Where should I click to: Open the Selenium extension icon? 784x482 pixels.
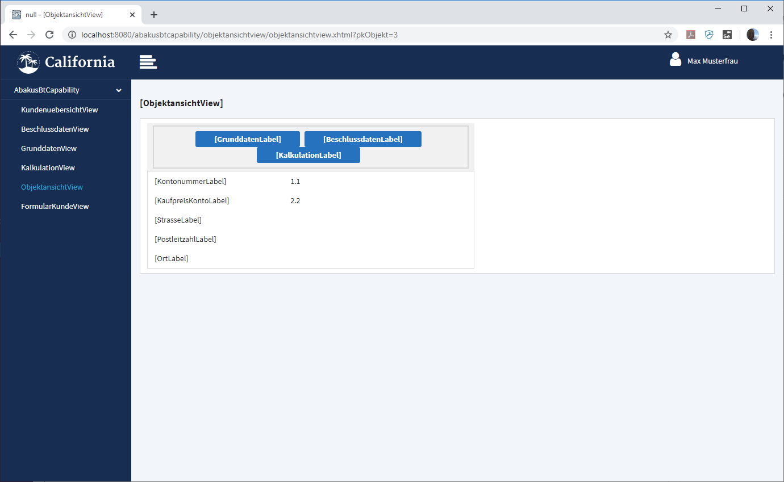[727, 35]
